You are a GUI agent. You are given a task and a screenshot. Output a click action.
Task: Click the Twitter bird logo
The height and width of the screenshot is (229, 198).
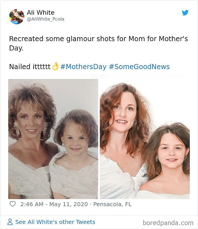coord(185,13)
